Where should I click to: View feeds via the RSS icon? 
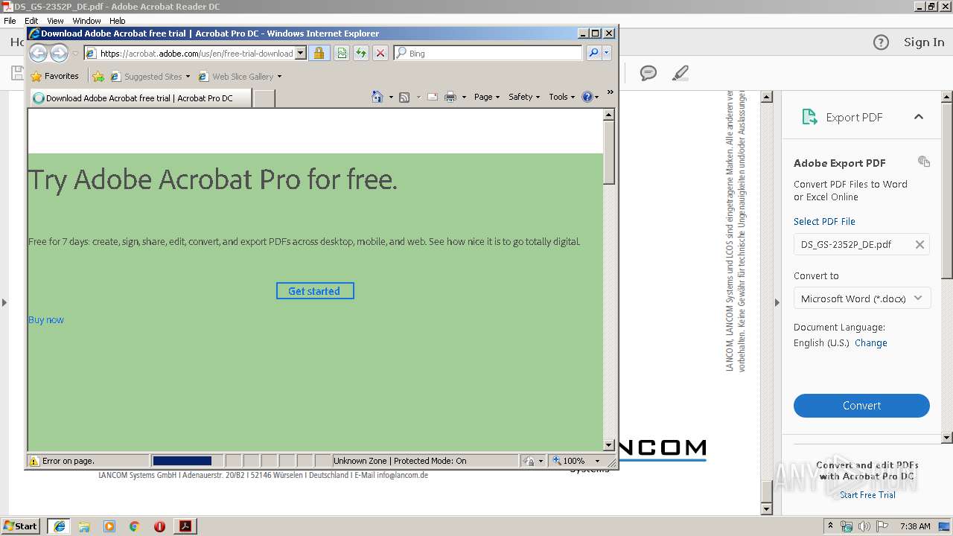coord(404,97)
